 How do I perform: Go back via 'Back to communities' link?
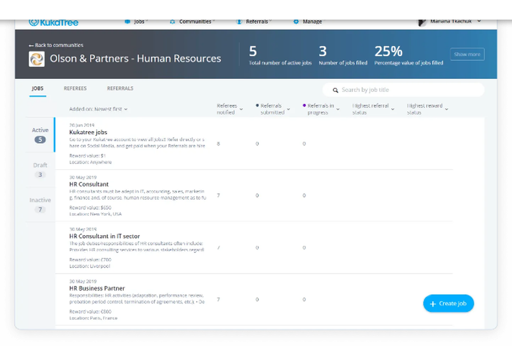click(56, 45)
